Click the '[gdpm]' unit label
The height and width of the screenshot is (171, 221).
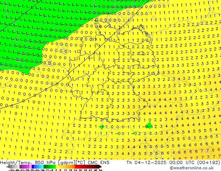pos(67,163)
